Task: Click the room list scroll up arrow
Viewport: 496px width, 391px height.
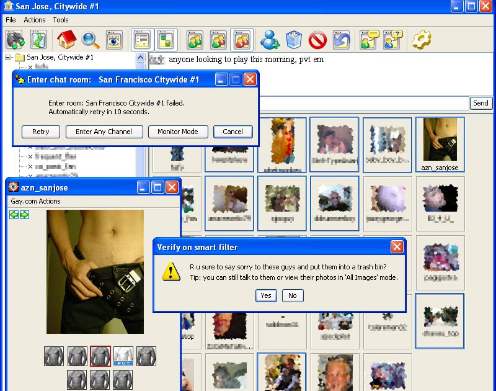Action: (141, 57)
